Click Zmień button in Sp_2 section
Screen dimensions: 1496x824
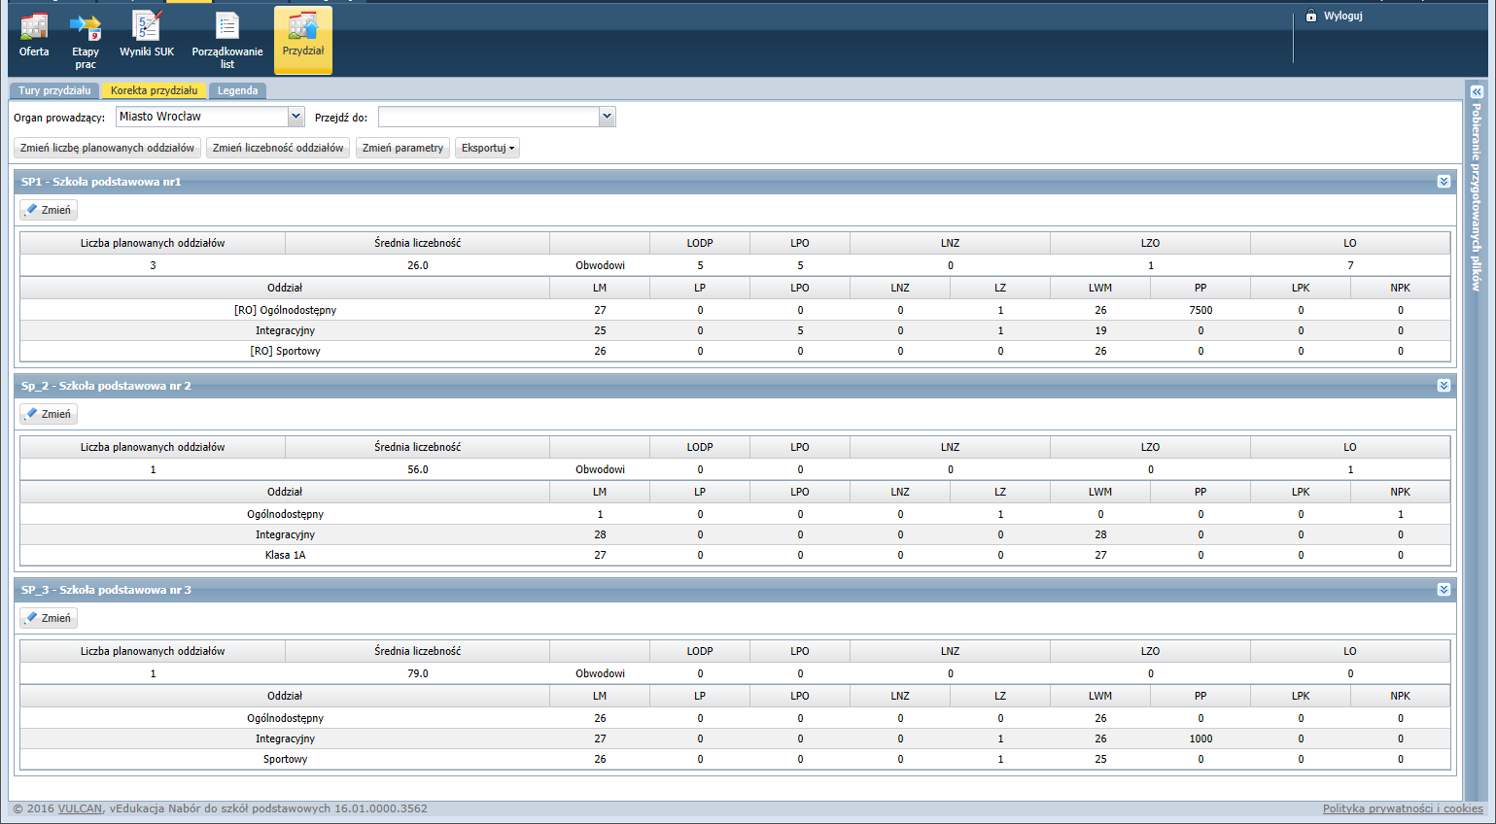point(49,414)
